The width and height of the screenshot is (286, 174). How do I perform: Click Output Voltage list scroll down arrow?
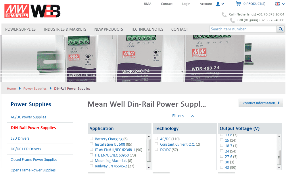tap(279, 168)
